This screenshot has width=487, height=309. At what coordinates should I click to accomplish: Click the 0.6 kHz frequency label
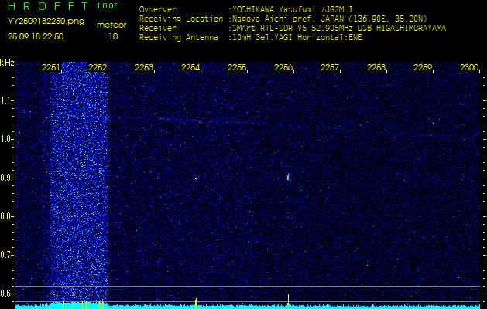5,294
